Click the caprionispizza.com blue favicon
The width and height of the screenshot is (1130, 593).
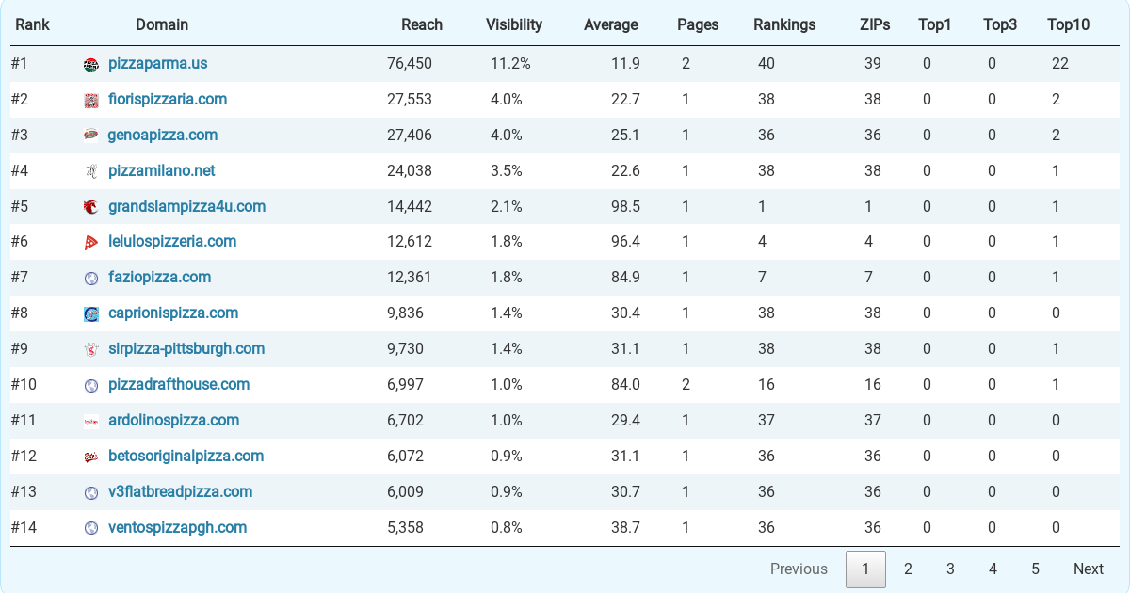point(91,314)
